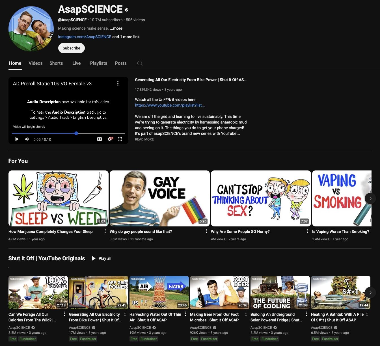The image size is (380, 346).
Task: Click the AsapSCIENCE verified badge
Action: [127, 10]
